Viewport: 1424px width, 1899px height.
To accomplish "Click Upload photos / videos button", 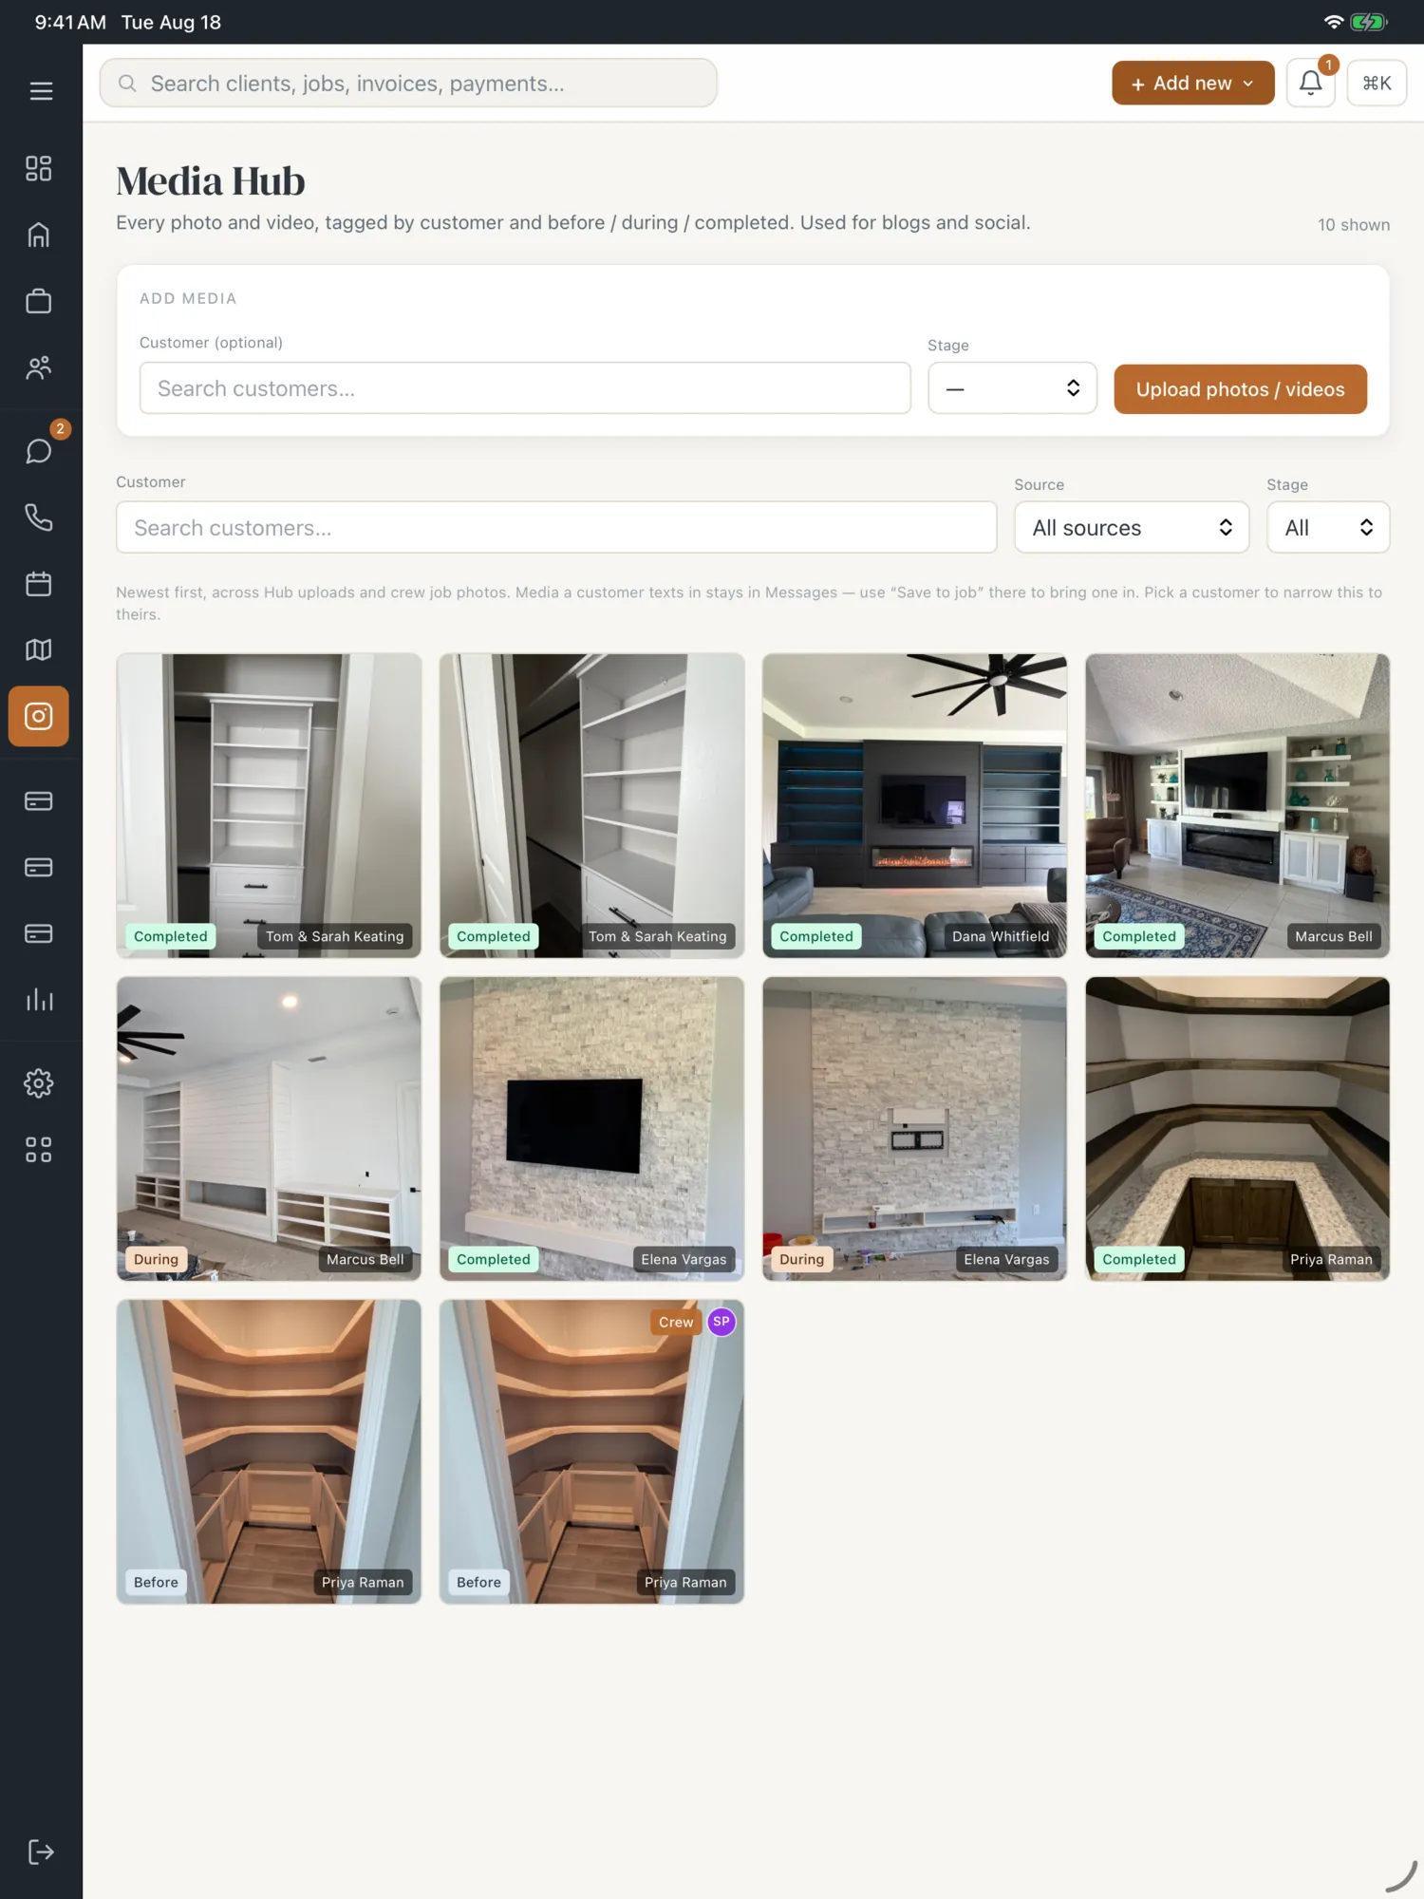I will tap(1240, 389).
